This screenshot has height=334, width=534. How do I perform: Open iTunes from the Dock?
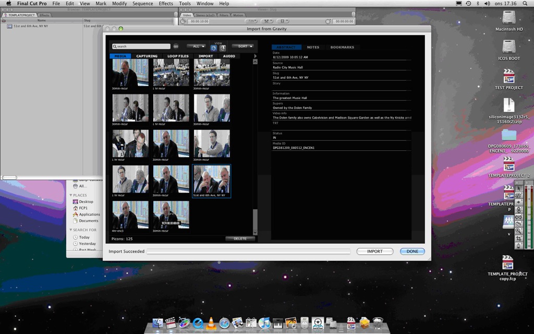tap(264, 323)
